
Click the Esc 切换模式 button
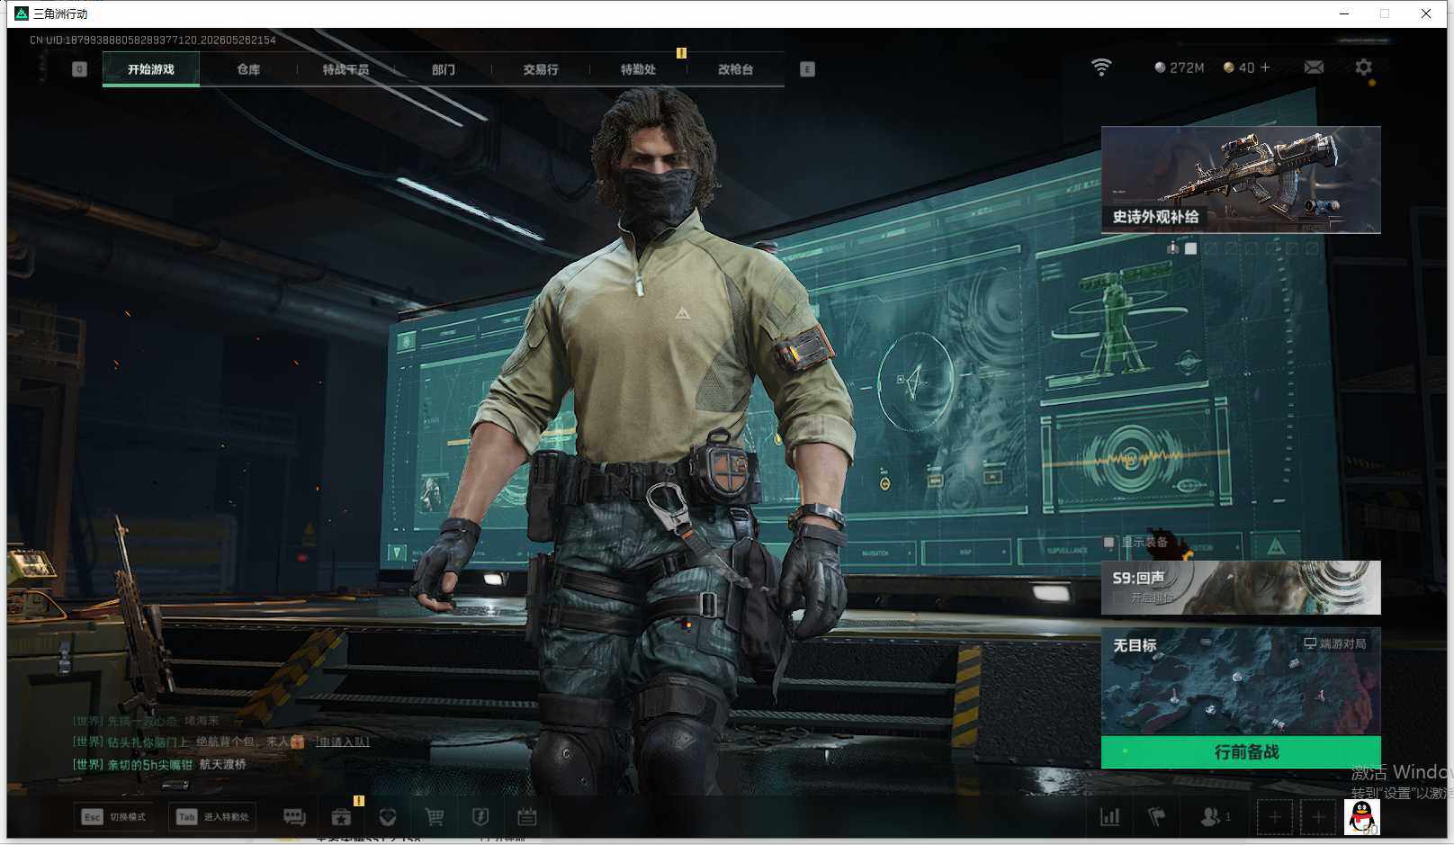click(x=112, y=817)
